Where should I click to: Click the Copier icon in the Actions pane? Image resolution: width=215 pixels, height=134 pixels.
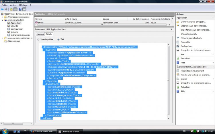[178, 79]
